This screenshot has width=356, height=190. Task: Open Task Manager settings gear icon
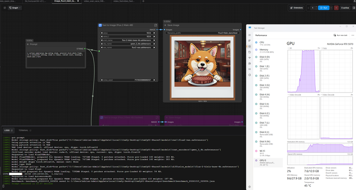[x=250, y=187]
